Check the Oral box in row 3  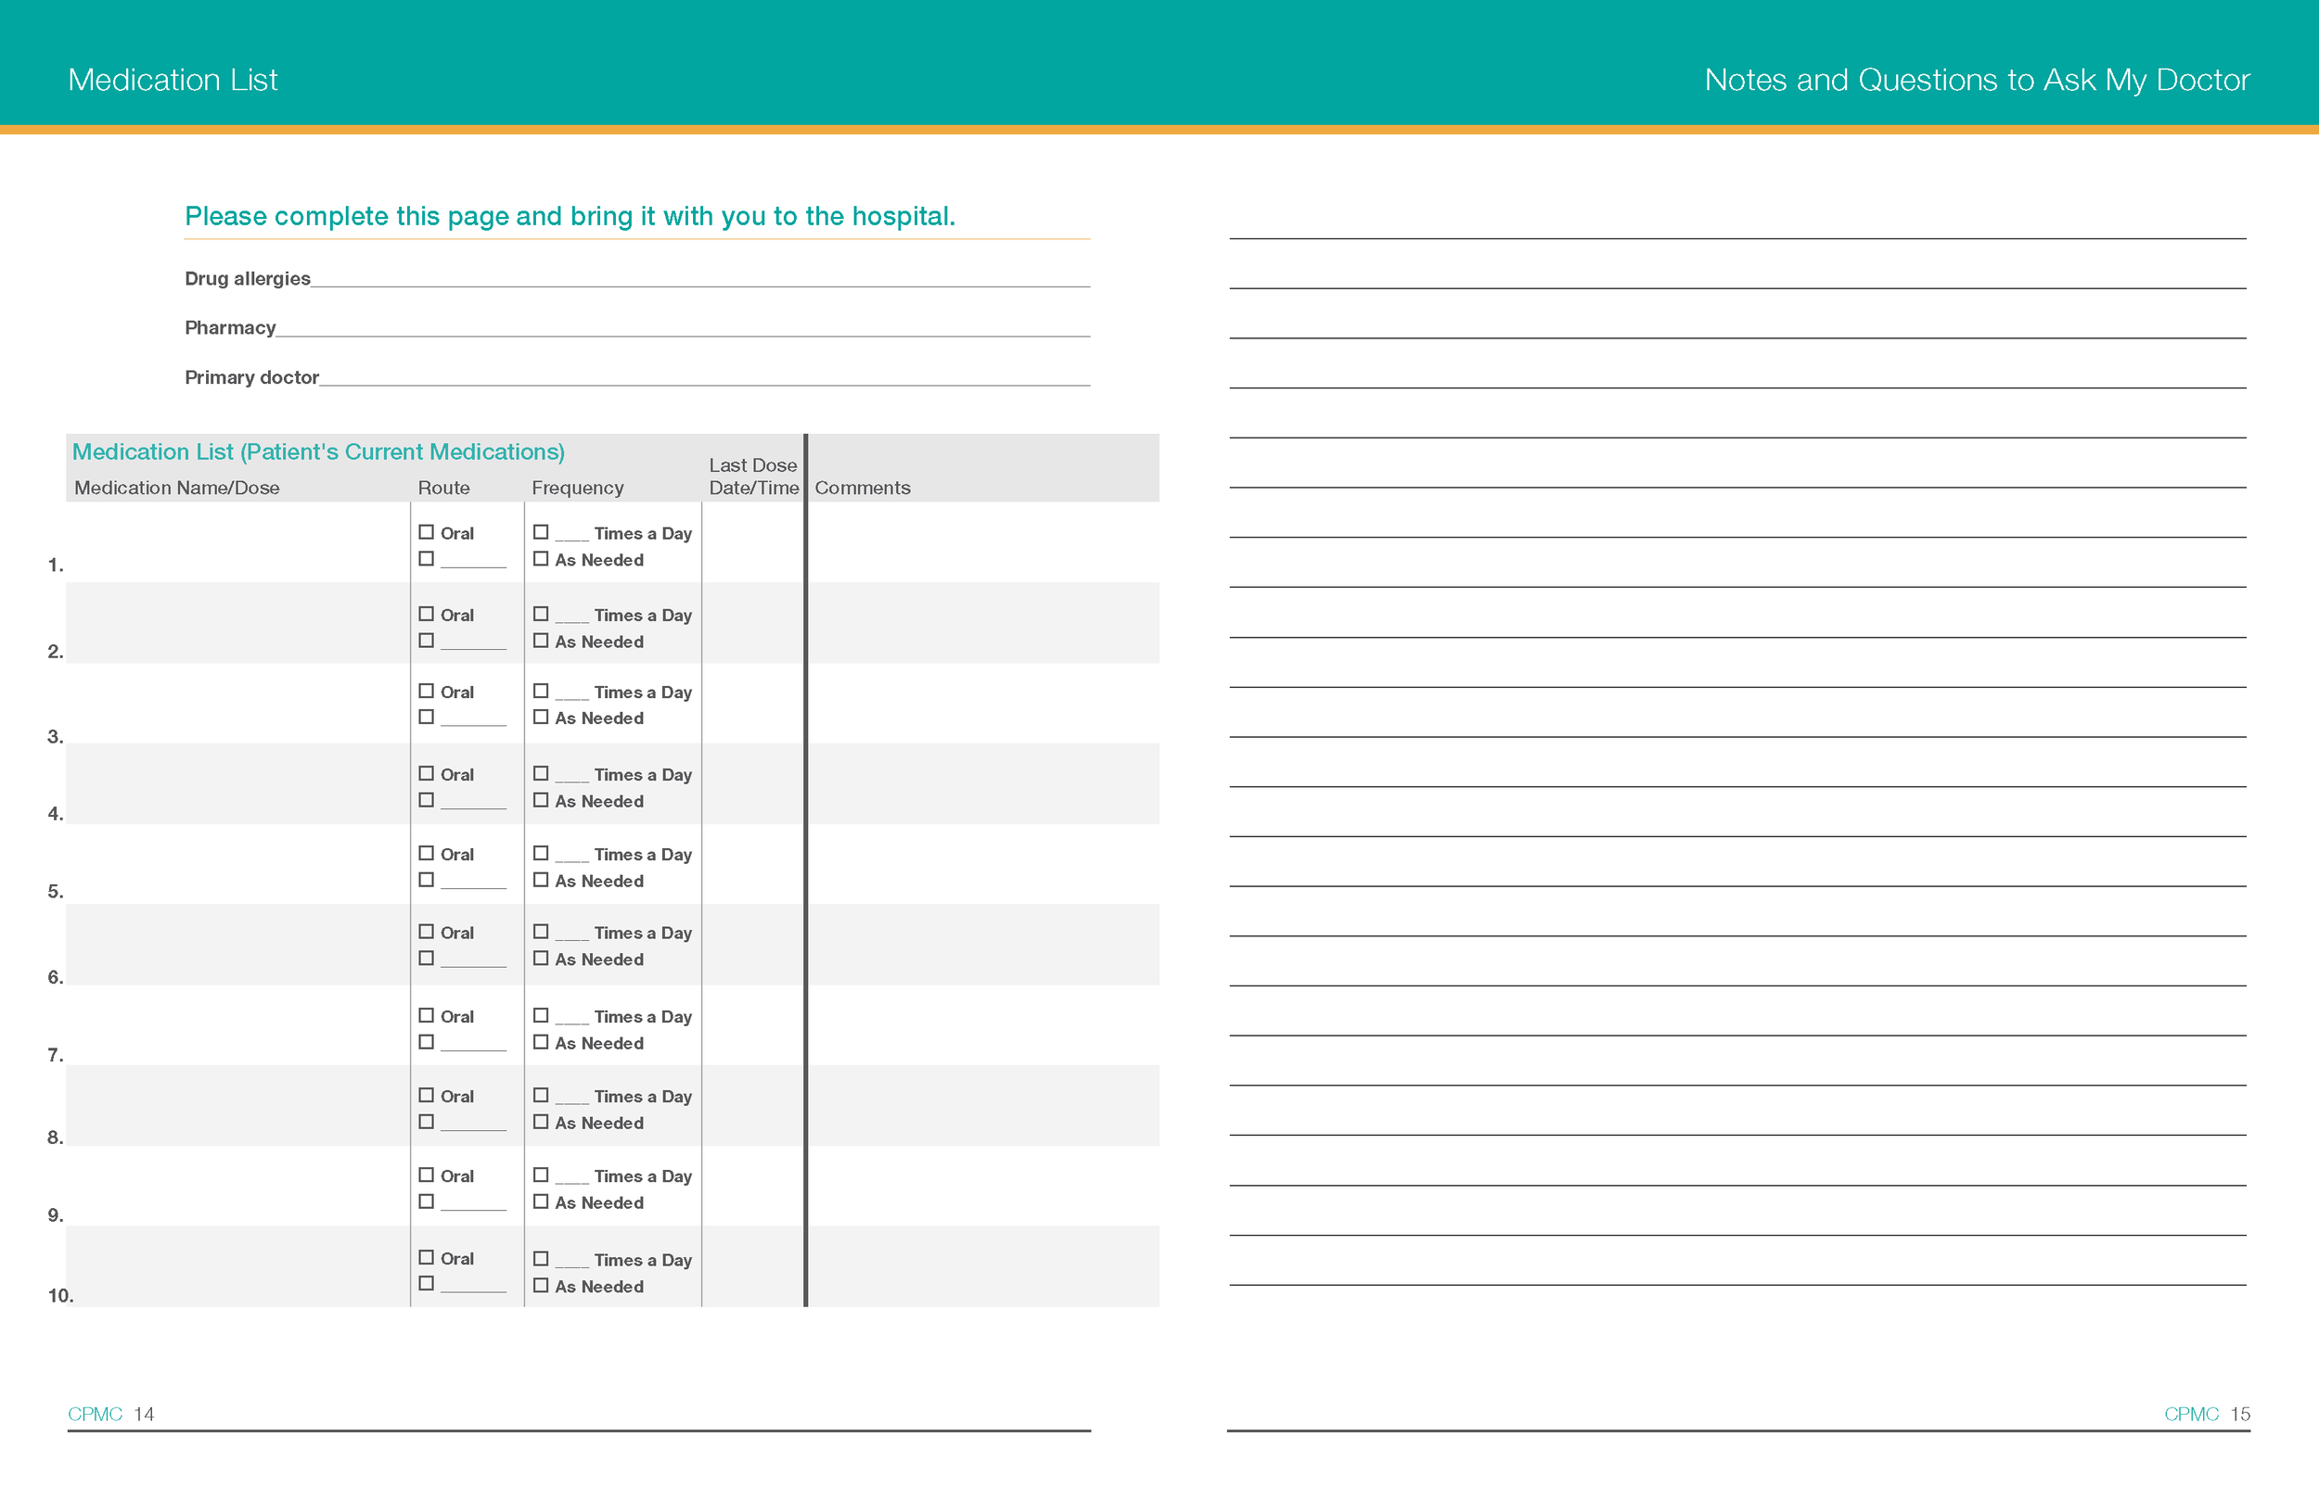click(426, 691)
